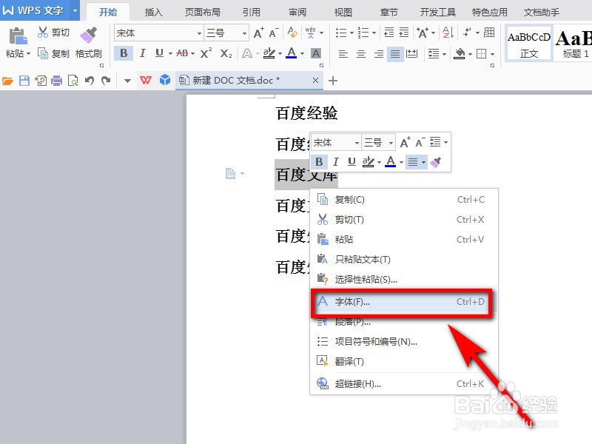
Task: Apply highlight color in ribbon
Action: pos(269,53)
